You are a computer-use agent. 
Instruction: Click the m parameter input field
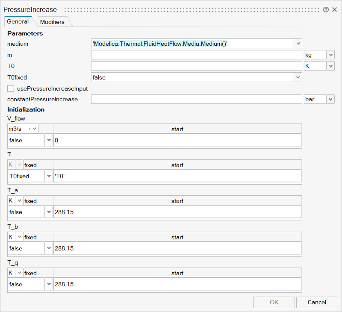pyautogui.click(x=196, y=55)
